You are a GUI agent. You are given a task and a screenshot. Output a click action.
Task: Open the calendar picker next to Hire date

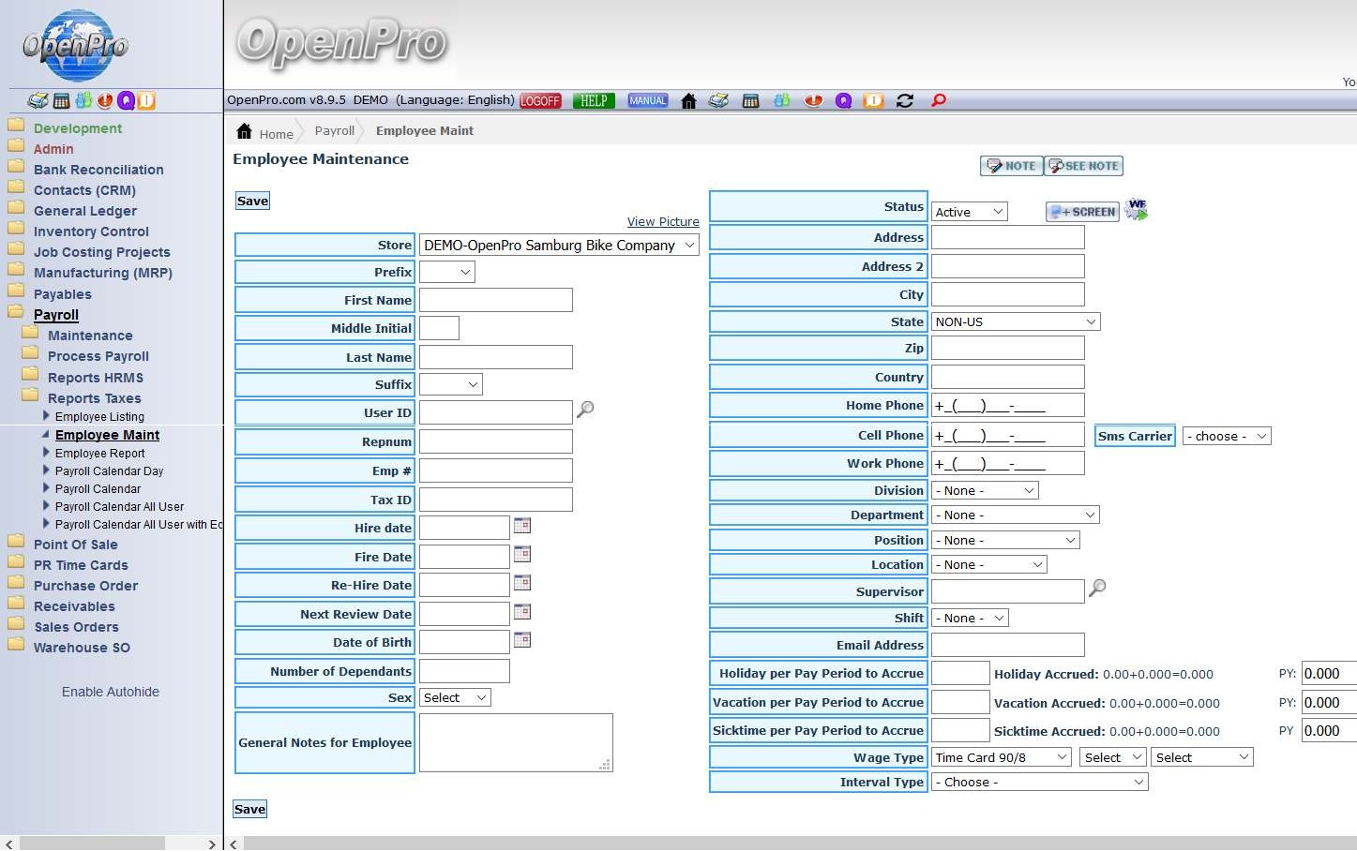(x=522, y=526)
